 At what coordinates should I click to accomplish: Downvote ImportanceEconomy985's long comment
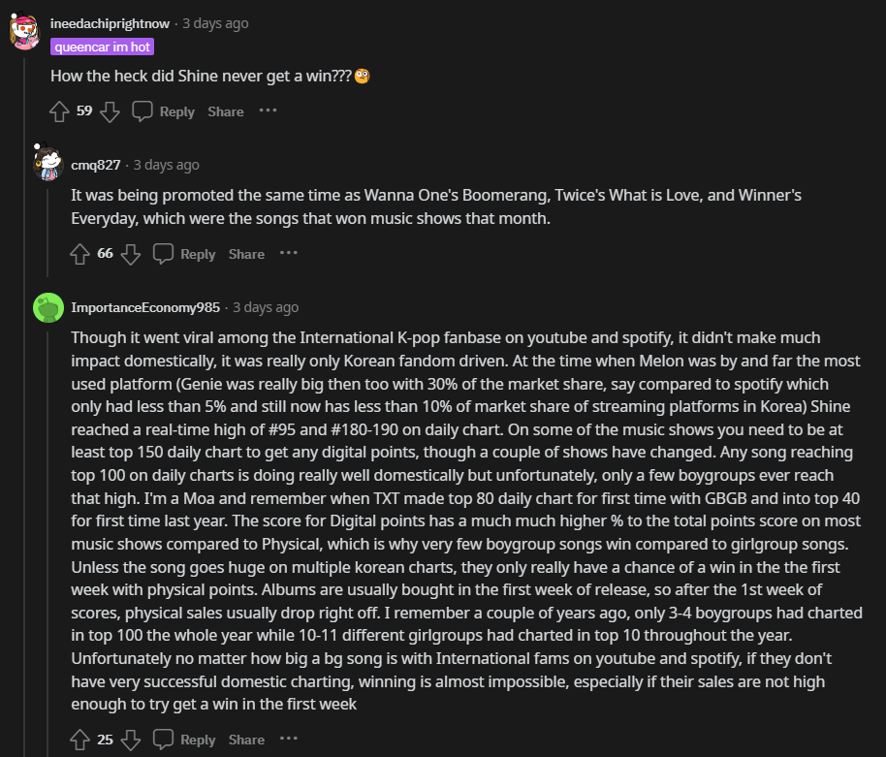(131, 740)
